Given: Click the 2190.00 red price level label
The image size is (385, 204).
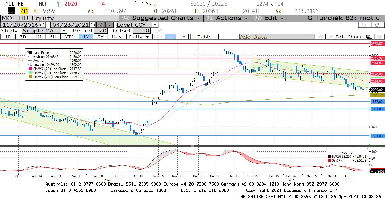Looking at the screenshot, I should tap(377, 74).
